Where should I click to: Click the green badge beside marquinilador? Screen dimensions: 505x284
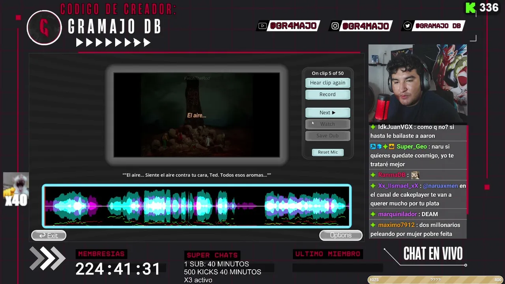tap(373, 214)
